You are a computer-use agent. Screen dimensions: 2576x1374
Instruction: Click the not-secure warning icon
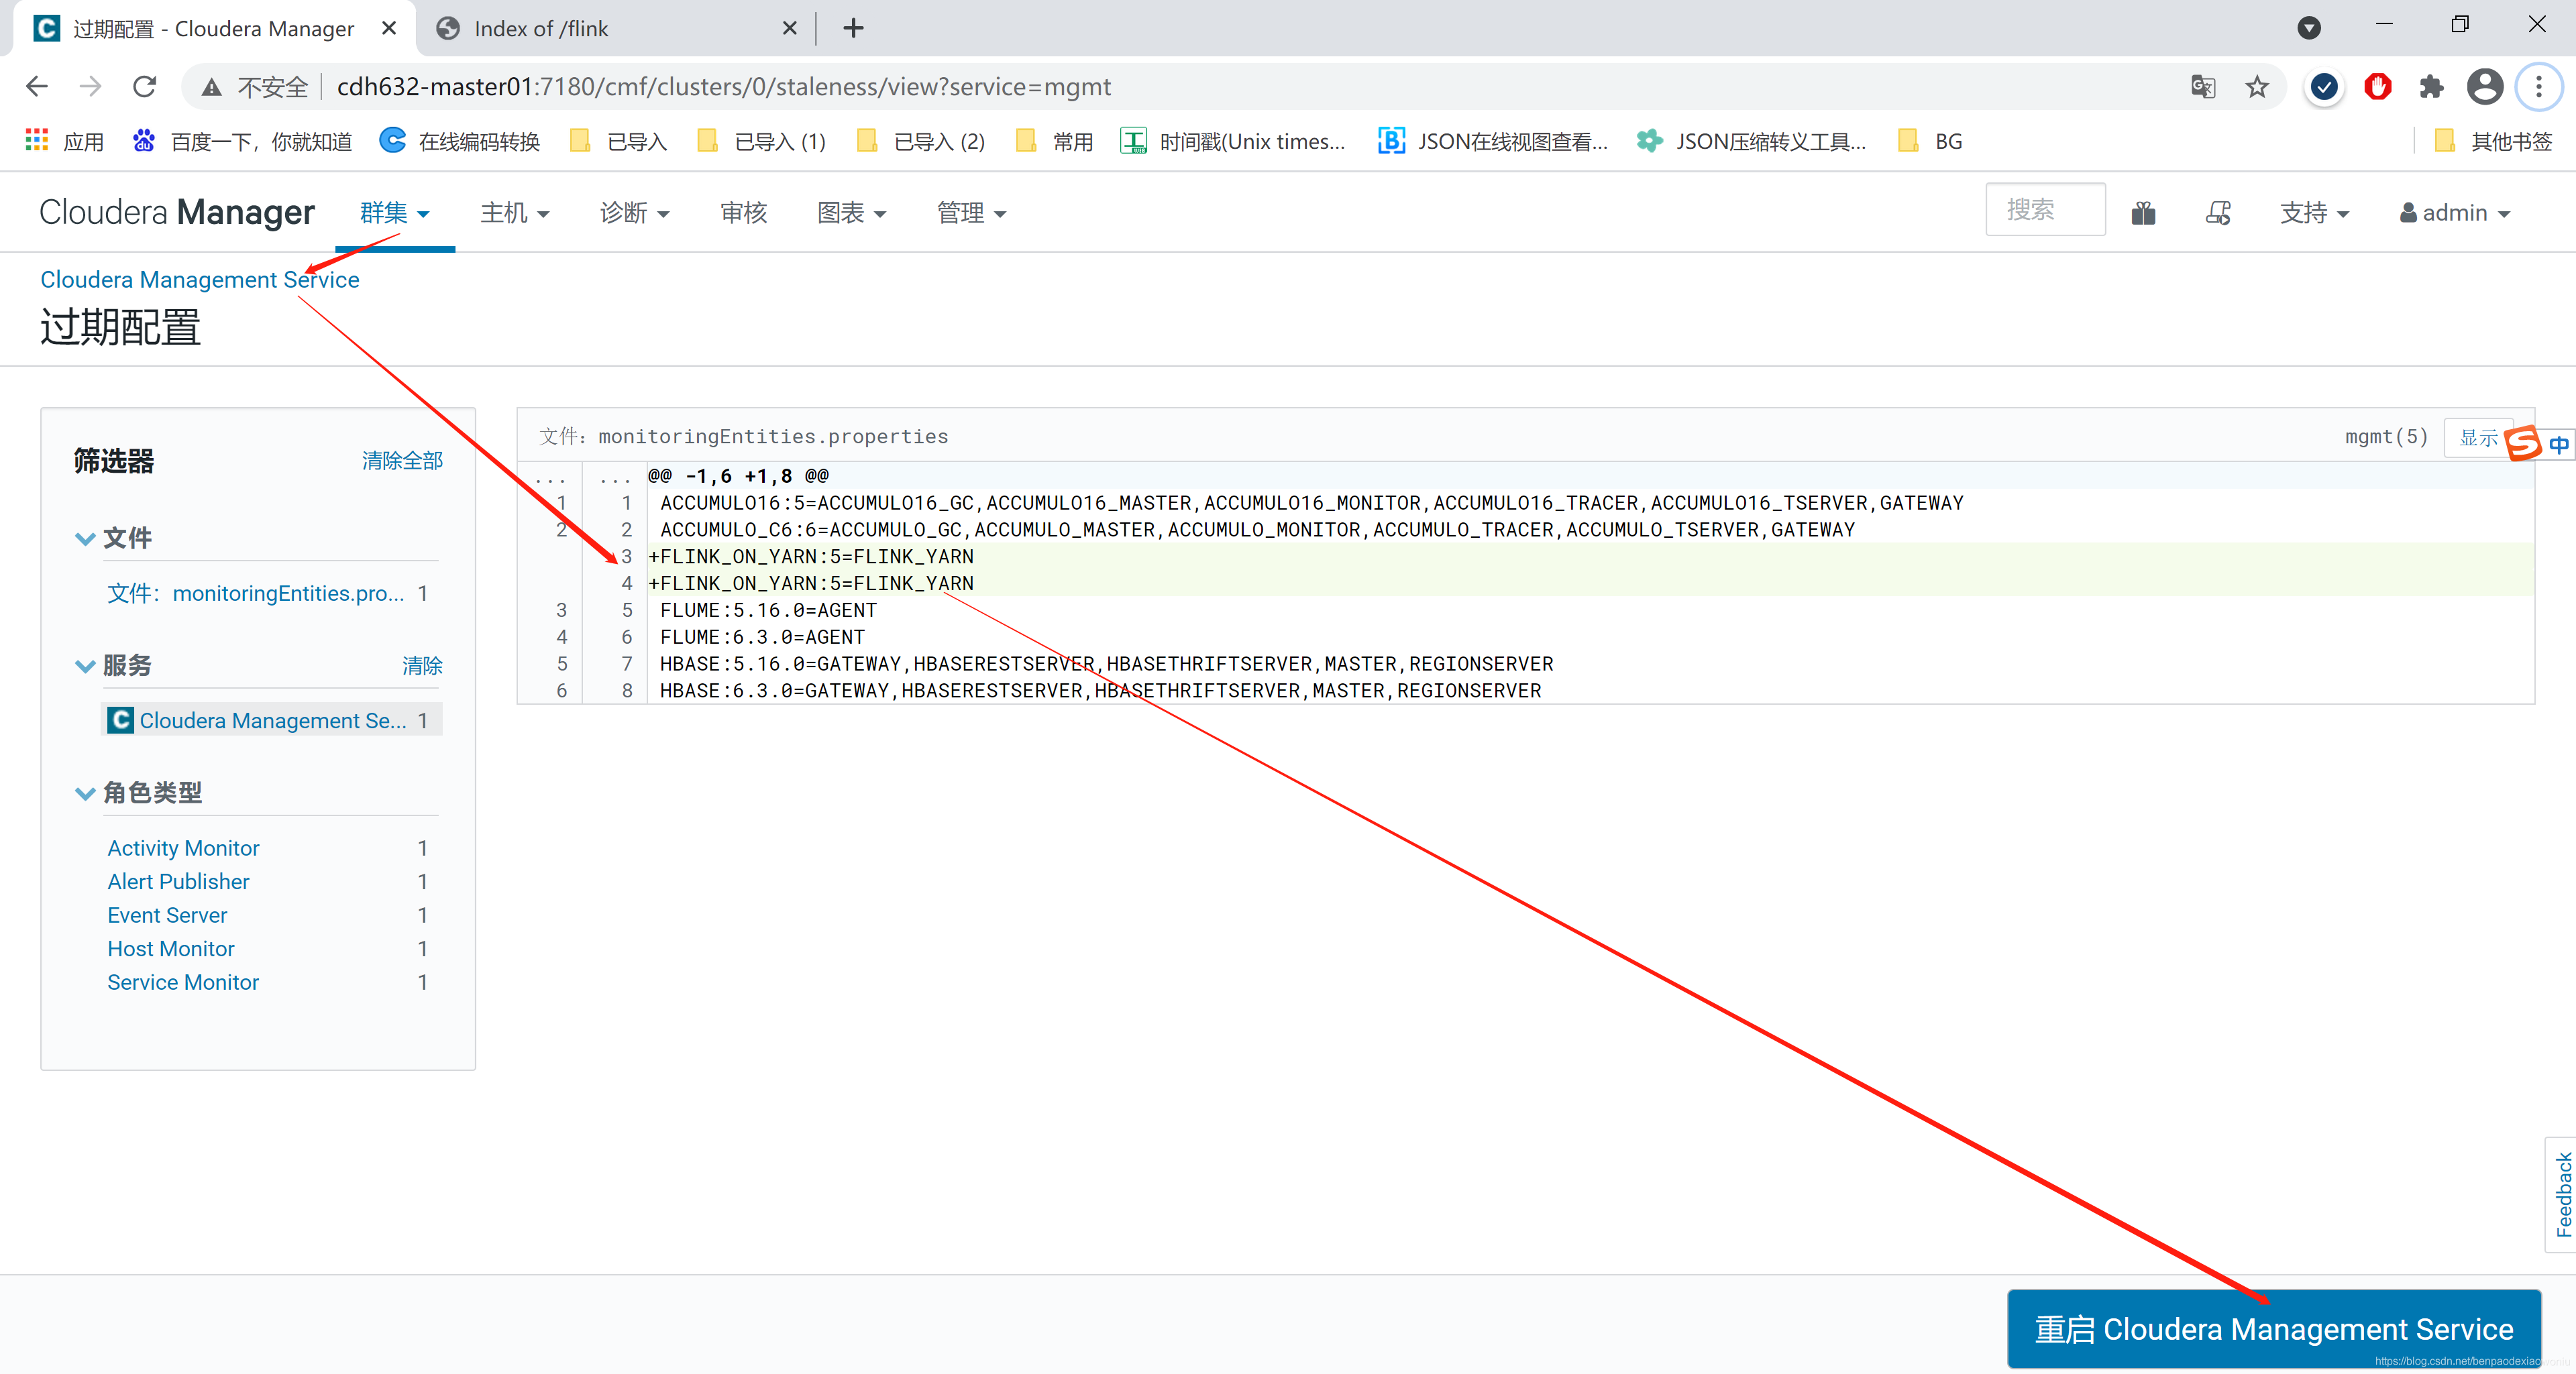click(211, 87)
